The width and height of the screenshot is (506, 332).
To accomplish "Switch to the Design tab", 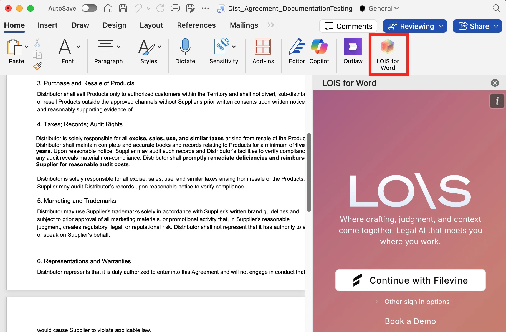I will pyautogui.click(x=115, y=25).
